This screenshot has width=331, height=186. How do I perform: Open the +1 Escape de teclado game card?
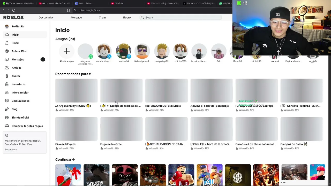coord(121,95)
